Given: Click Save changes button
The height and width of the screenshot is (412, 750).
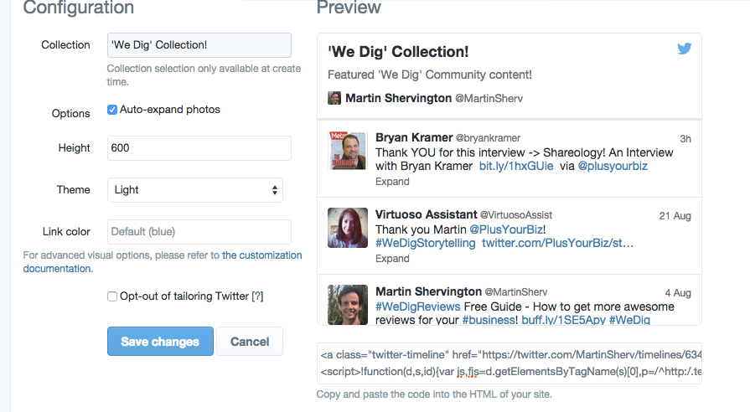Looking at the screenshot, I should (x=160, y=342).
